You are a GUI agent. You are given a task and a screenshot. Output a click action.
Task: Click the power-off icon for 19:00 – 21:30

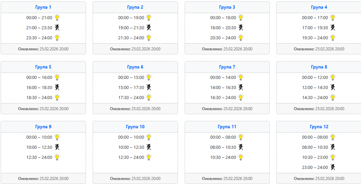[x=149, y=28]
